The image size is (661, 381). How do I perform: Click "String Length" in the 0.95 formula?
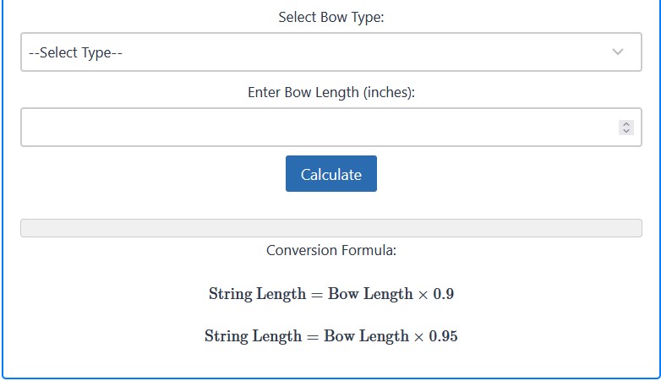[253, 336]
